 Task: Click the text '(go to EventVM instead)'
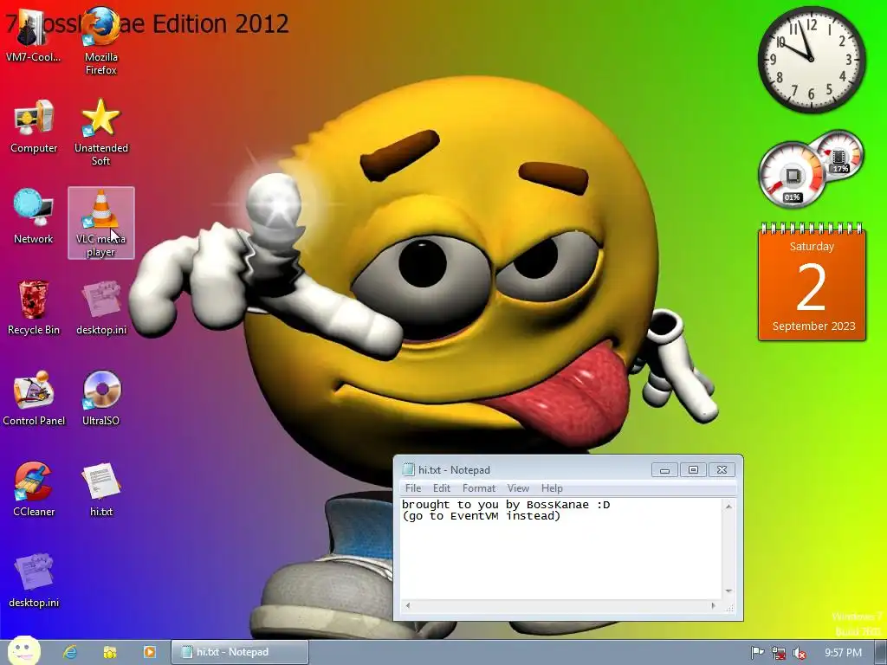[481, 516]
